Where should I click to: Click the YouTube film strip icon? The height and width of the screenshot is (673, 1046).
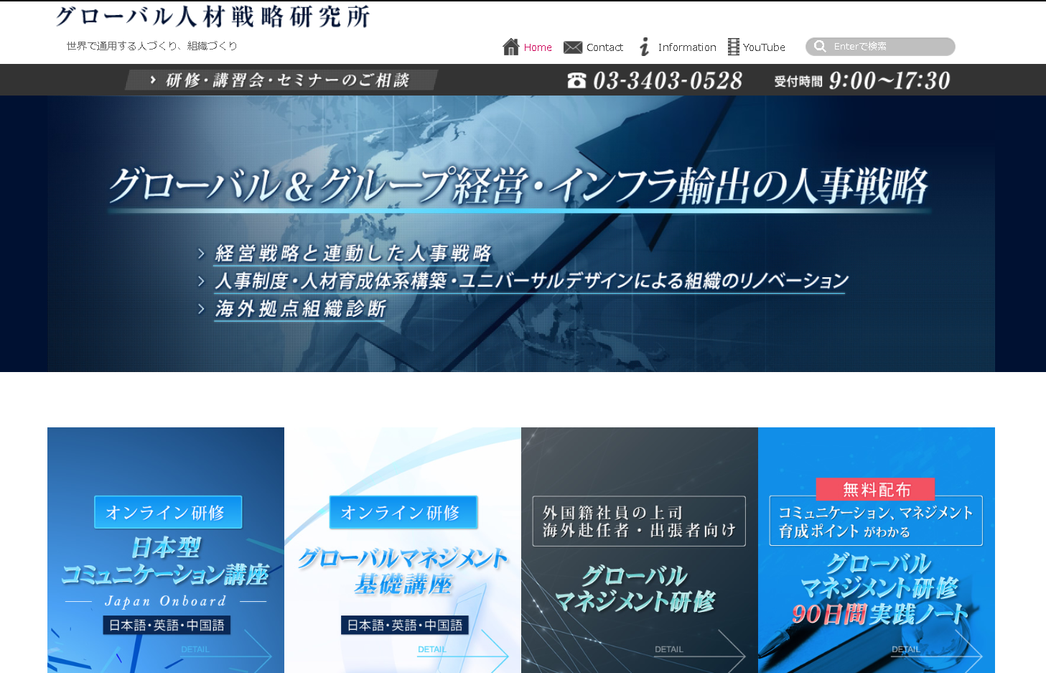click(x=733, y=47)
